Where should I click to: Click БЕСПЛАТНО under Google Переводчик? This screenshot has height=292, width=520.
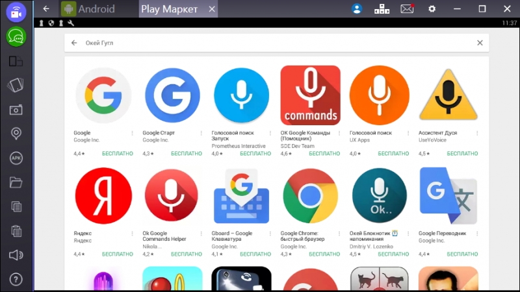coord(462,254)
